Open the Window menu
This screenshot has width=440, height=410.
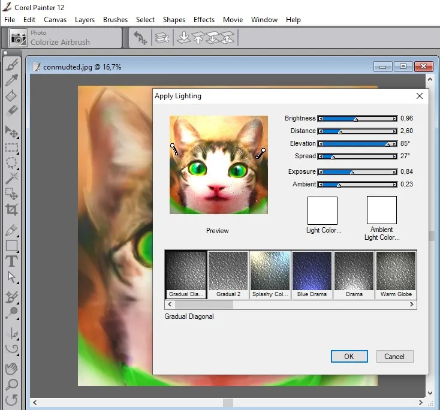pyautogui.click(x=264, y=20)
